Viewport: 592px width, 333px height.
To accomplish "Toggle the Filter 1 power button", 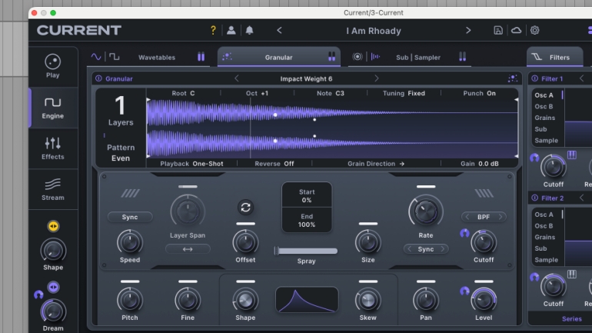I will (x=534, y=78).
